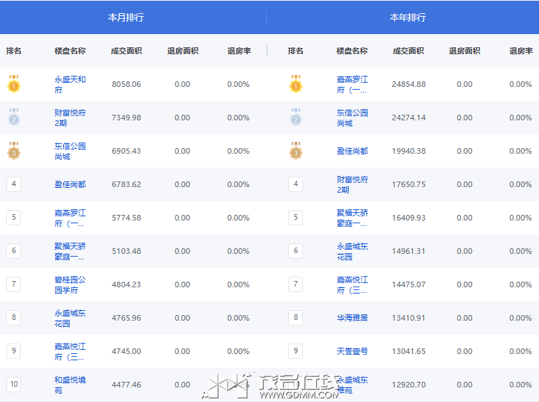Switch to the 本月排行 tab
Image resolution: width=539 pixels, height=402 pixels.
click(x=126, y=17)
